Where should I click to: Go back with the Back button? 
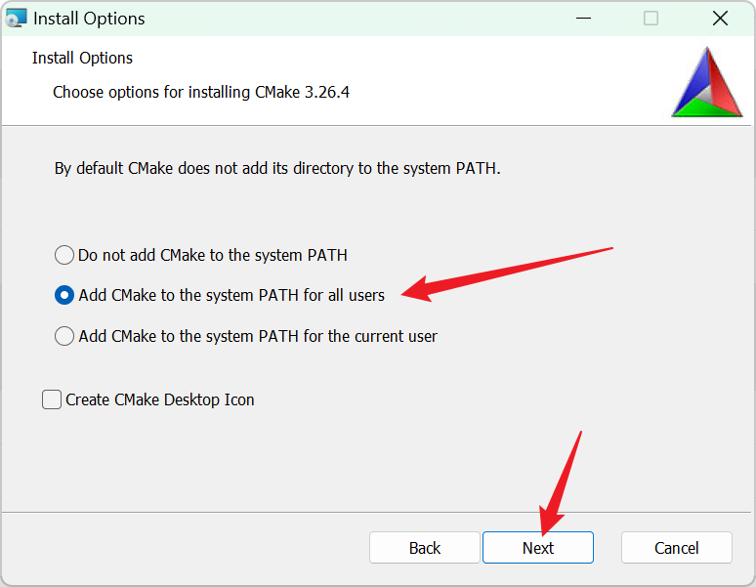425,548
